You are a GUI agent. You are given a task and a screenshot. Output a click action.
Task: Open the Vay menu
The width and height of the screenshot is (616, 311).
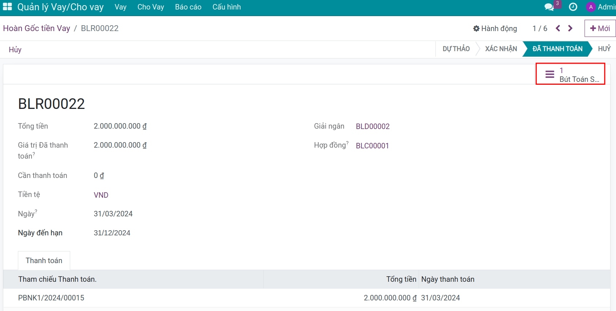pyautogui.click(x=120, y=7)
